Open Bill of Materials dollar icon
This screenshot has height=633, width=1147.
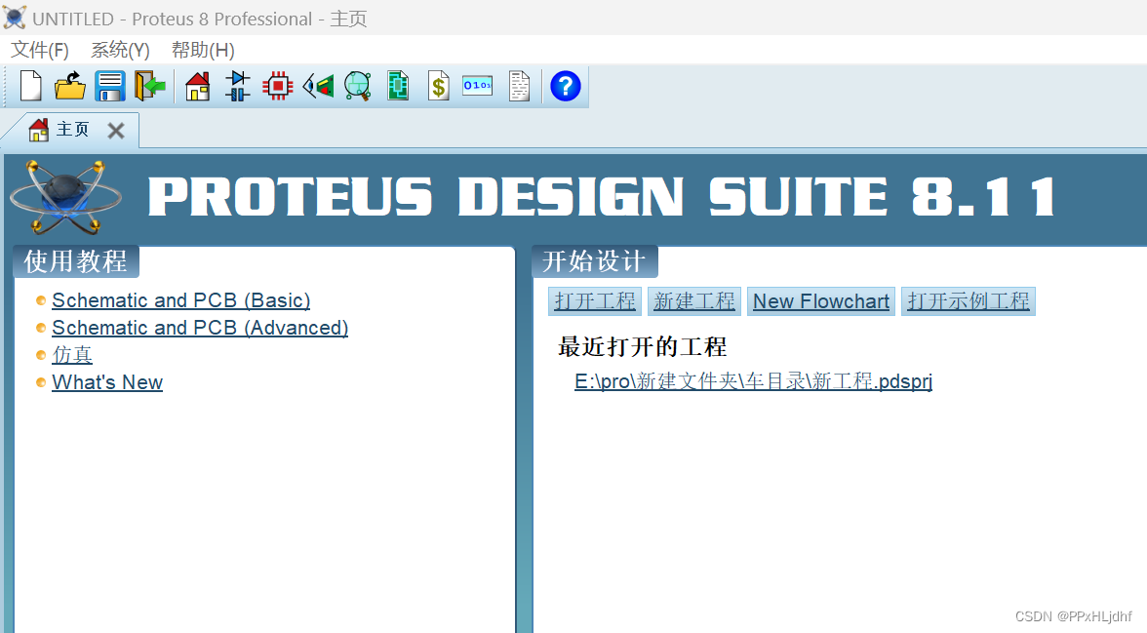click(x=438, y=87)
